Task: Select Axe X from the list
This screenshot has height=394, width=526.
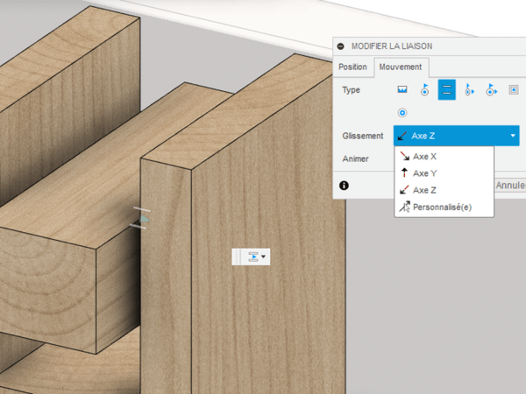Action: click(424, 157)
